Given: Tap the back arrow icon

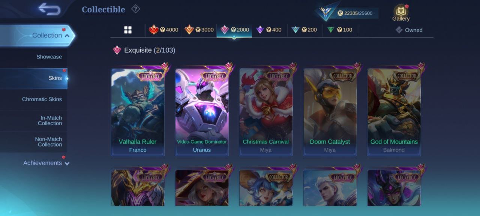Looking at the screenshot, I should [x=49, y=9].
